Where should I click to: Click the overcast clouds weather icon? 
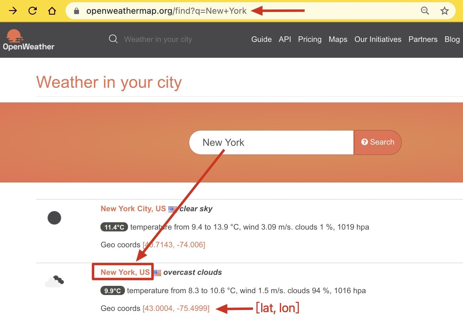tap(55, 281)
